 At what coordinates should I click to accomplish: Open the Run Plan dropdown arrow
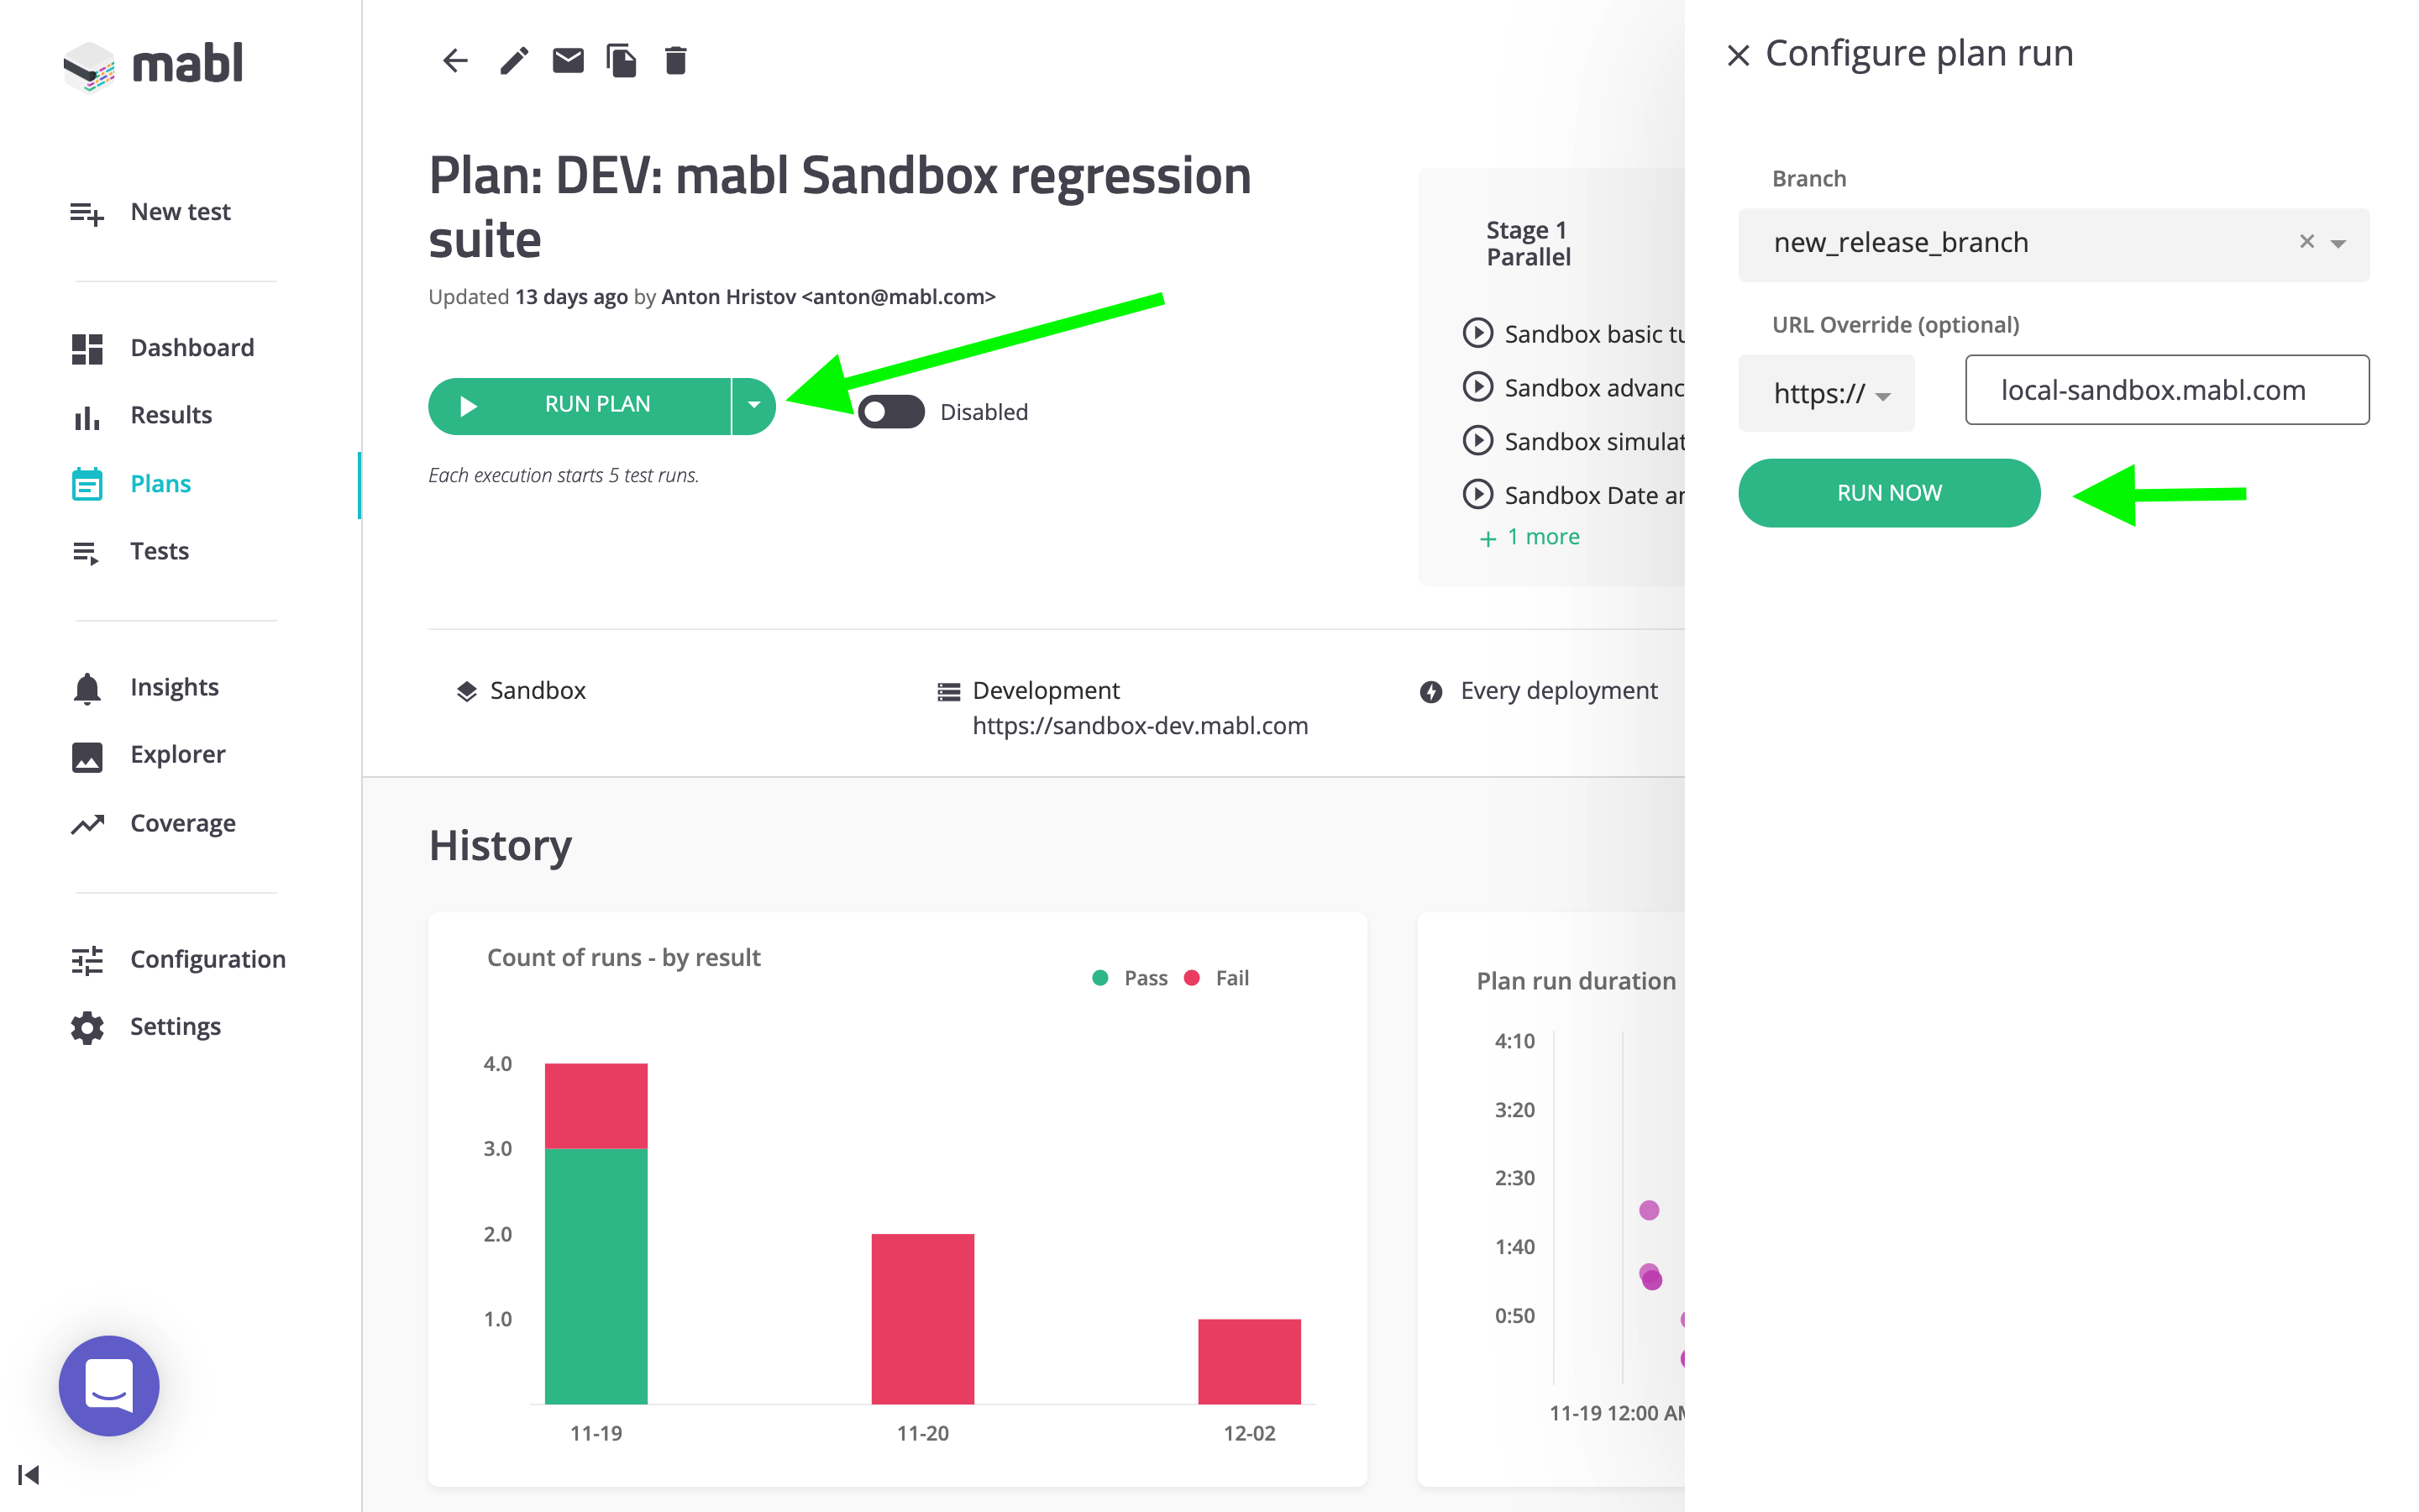tap(753, 405)
